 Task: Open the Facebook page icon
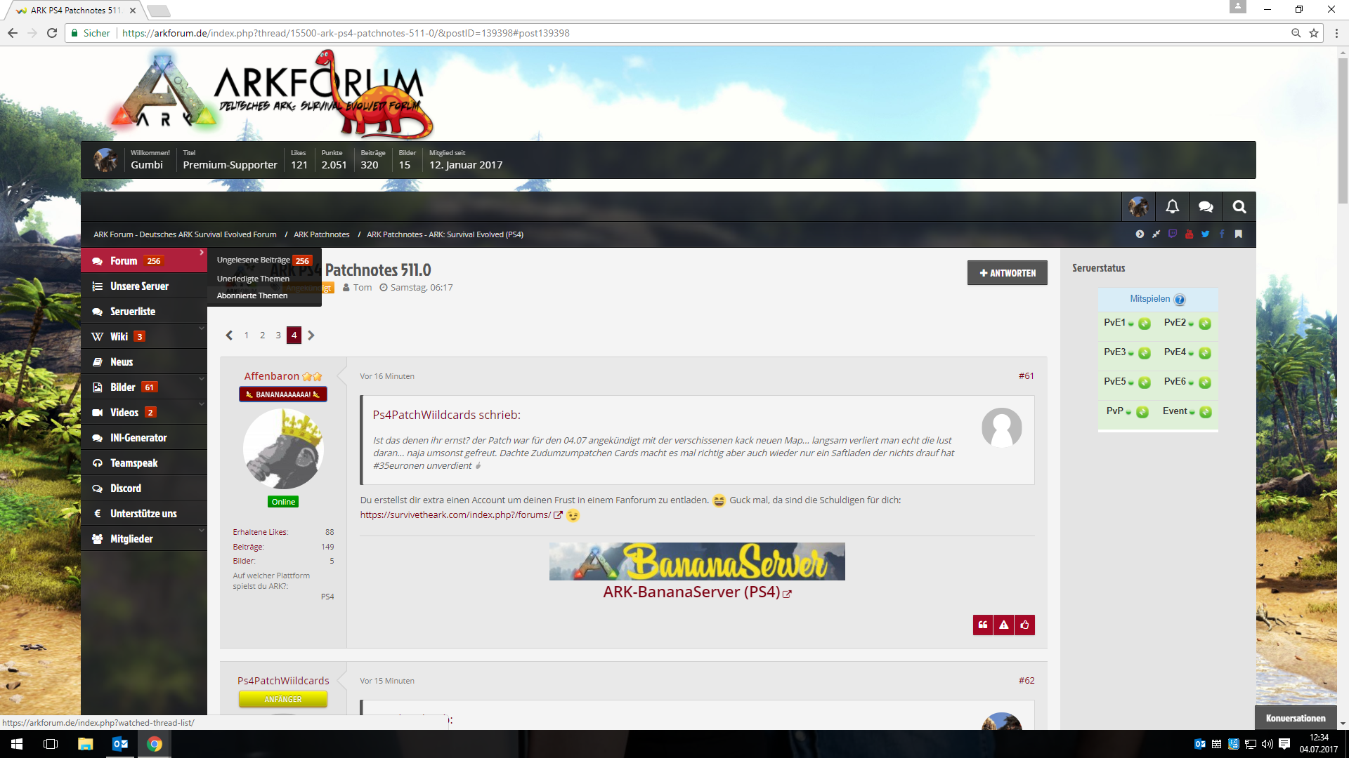tap(1222, 234)
